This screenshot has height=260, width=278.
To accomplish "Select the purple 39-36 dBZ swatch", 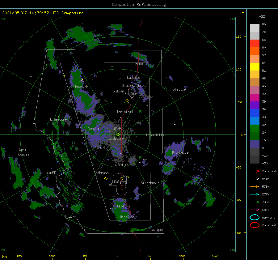I will pyautogui.click(x=255, y=105).
